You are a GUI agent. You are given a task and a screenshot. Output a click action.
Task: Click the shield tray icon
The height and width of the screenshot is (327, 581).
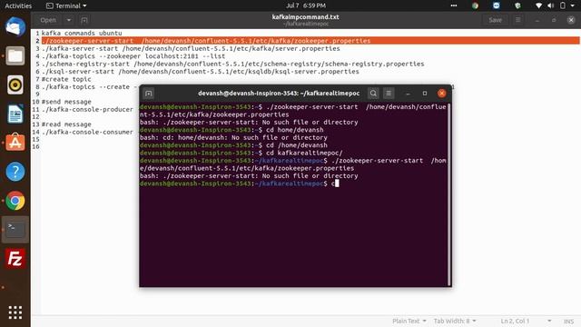click(x=517, y=5)
